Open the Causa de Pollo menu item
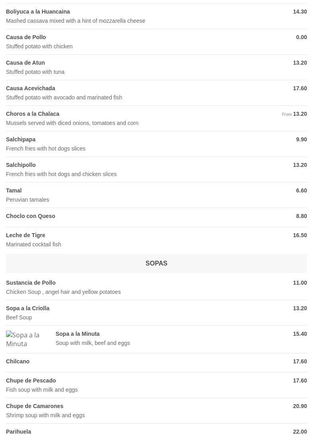The width and height of the screenshot is (313, 438). point(26,37)
